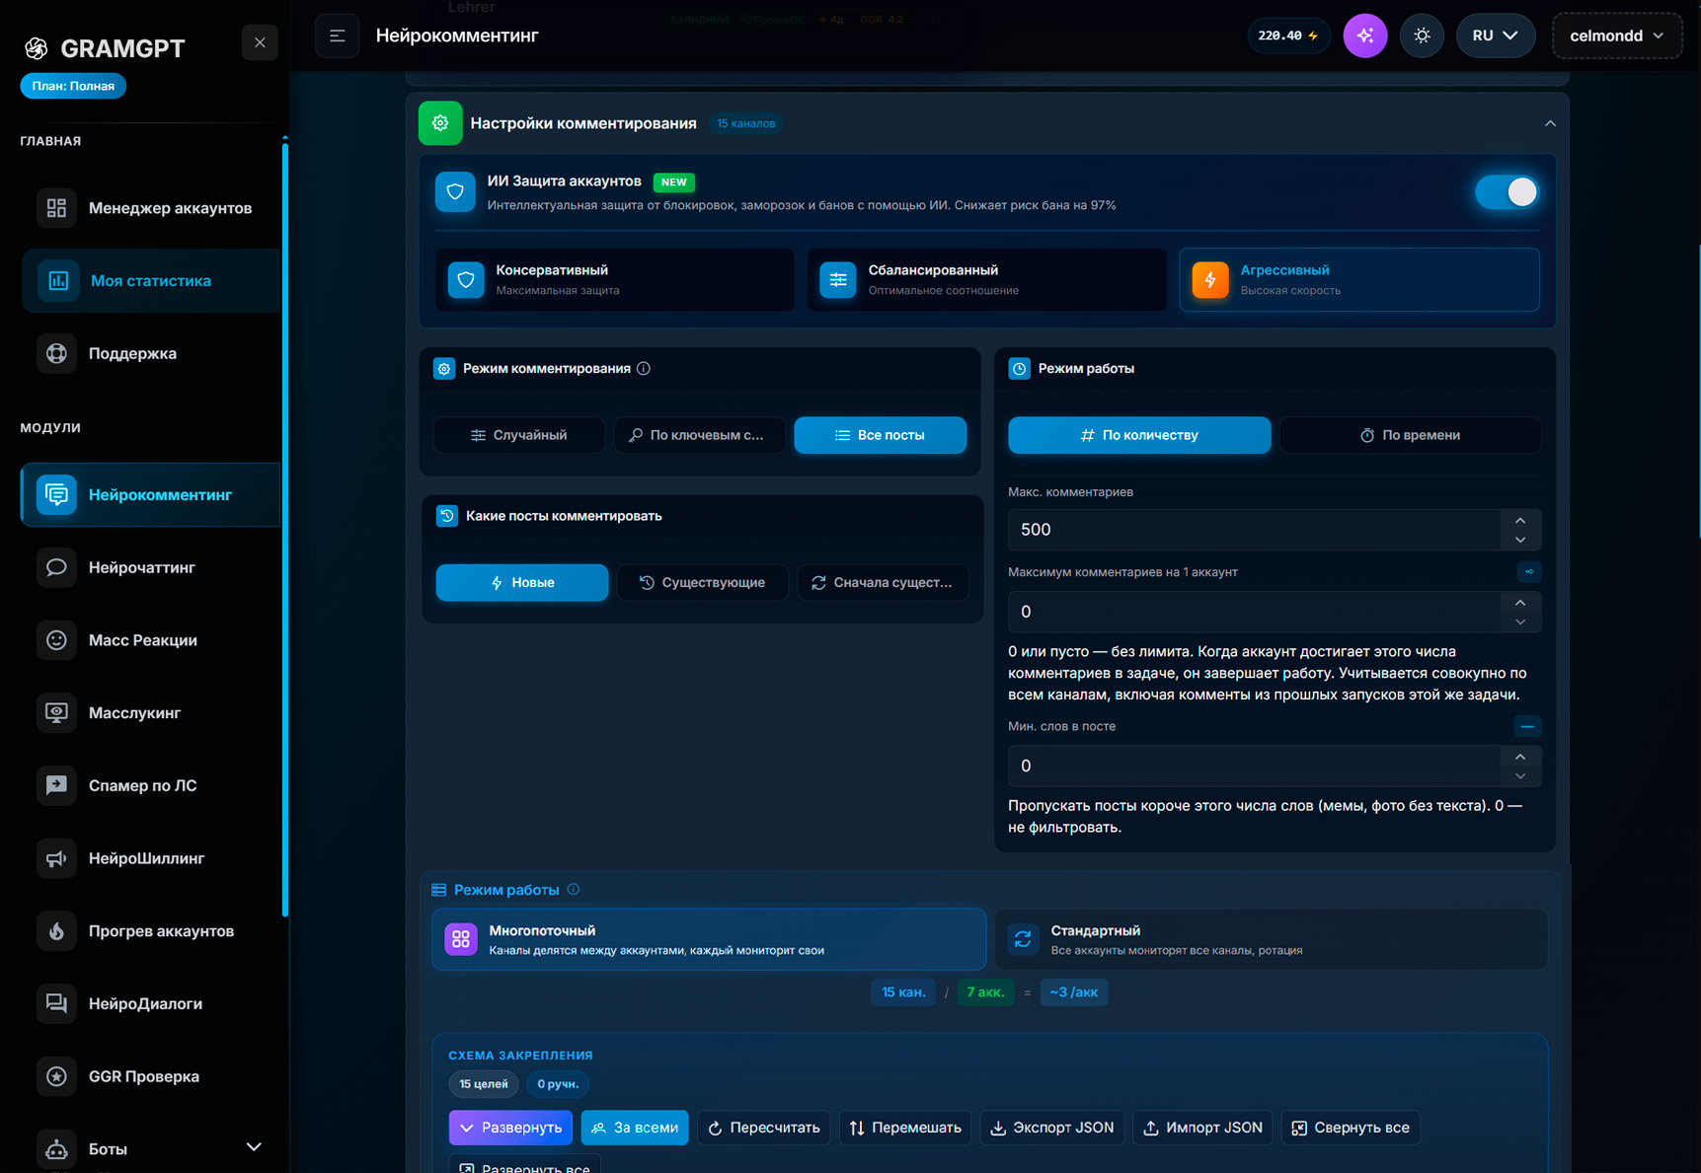Click Пересчитать button

[764, 1128]
